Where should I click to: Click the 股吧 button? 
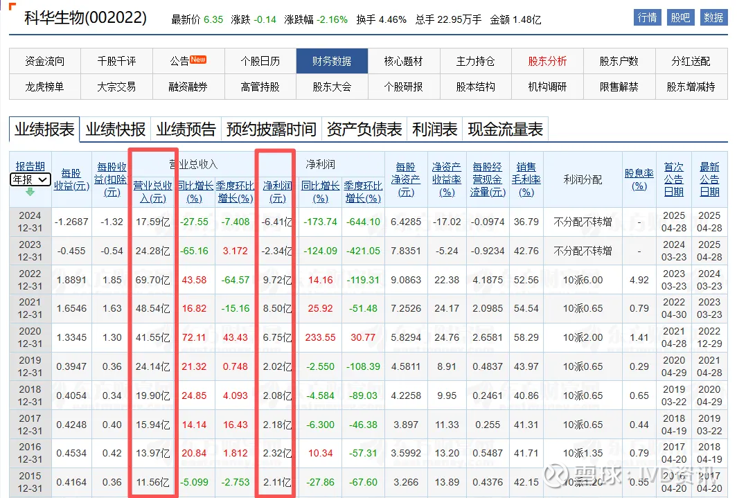click(680, 17)
